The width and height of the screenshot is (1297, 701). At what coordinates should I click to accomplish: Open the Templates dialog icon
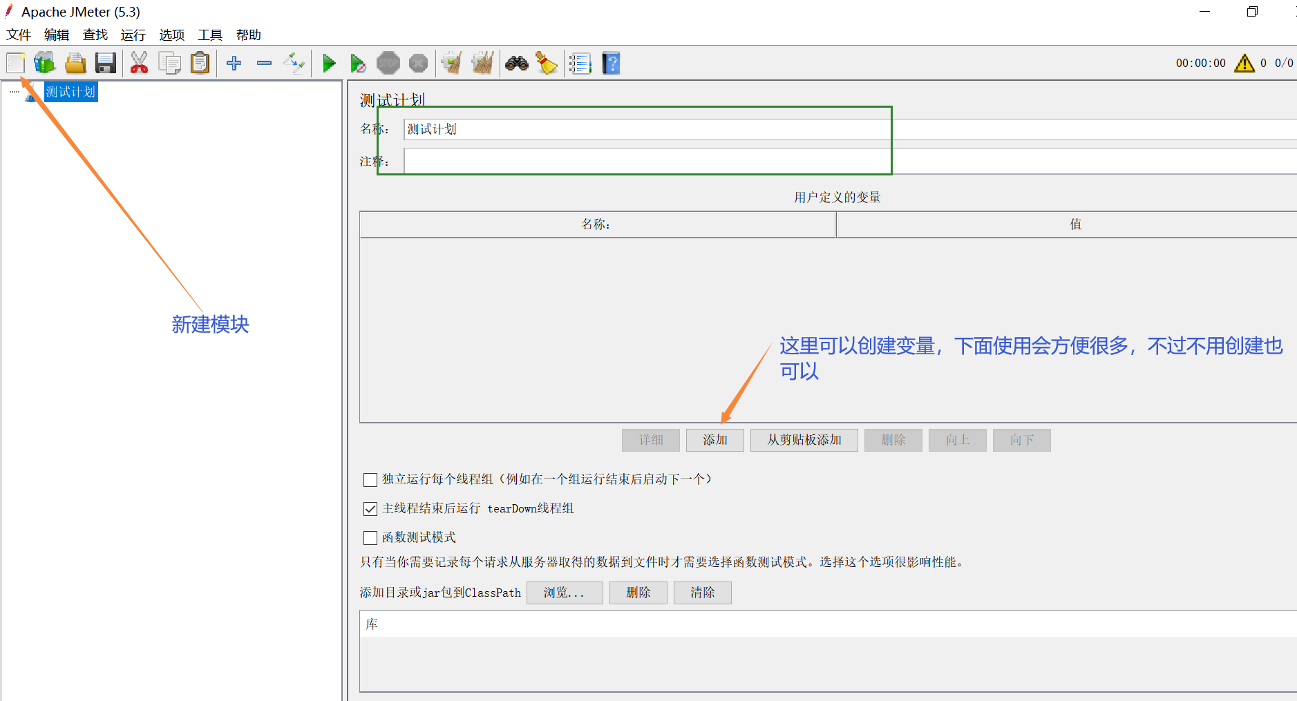click(44, 63)
